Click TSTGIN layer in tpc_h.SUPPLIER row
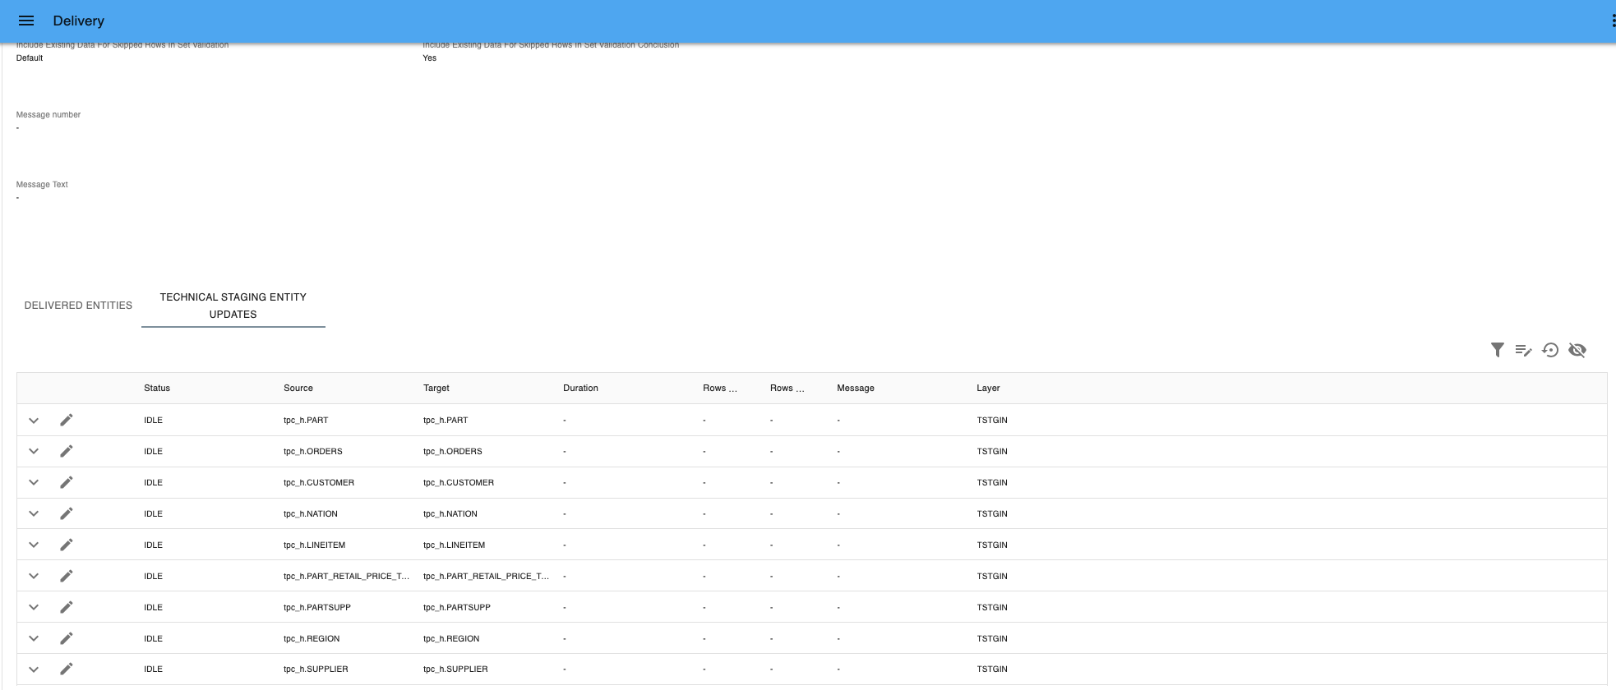Image resolution: width=1616 pixels, height=690 pixels. coord(992,669)
